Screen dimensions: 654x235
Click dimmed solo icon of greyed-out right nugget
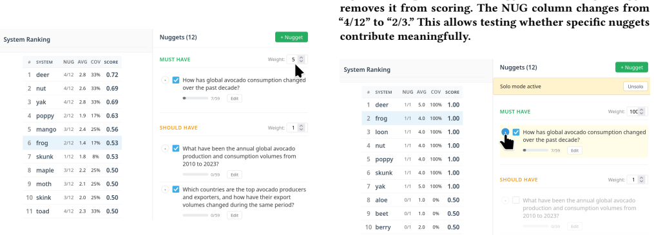[x=505, y=200]
